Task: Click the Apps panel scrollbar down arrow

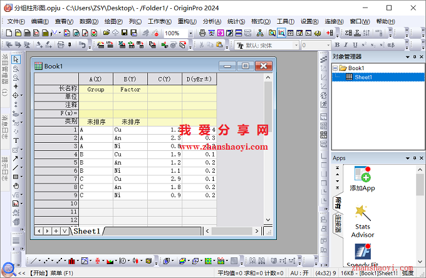Action: point(420,262)
